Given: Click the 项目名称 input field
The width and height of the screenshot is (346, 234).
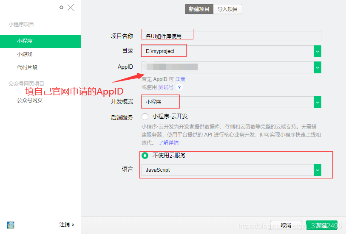Looking at the screenshot, I should click(231, 36).
